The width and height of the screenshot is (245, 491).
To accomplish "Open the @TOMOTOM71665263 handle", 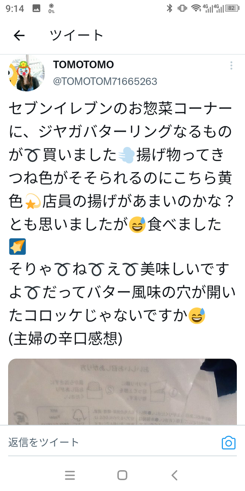I will click(105, 81).
